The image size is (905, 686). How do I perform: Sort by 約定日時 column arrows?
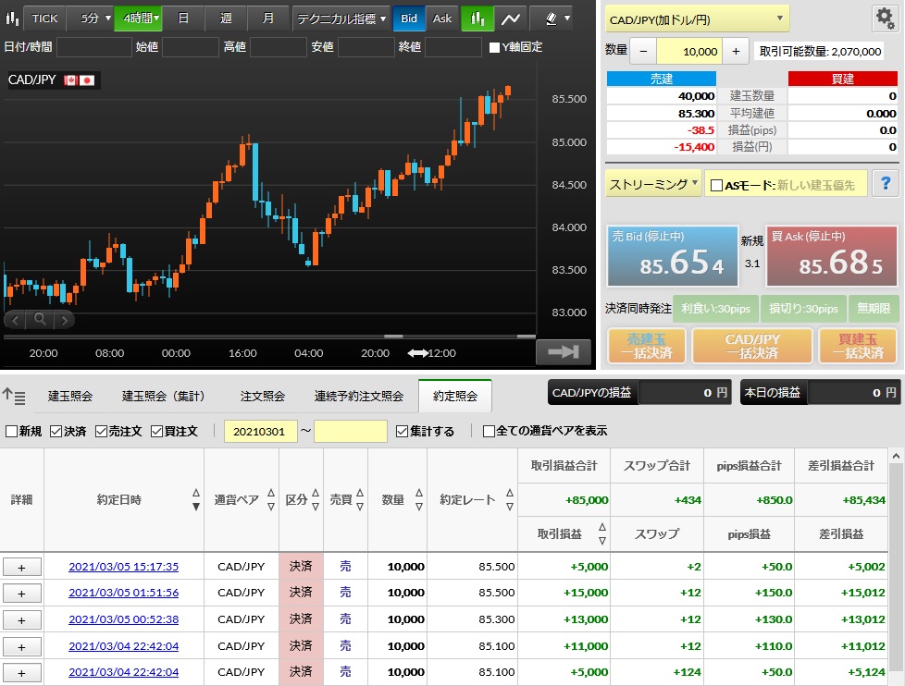(195, 500)
